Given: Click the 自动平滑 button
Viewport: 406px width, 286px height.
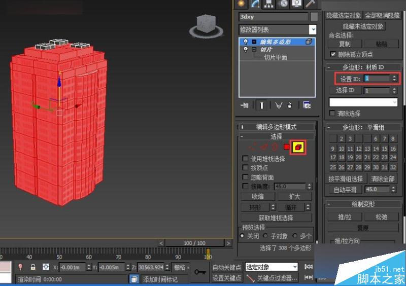Looking at the screenshot, I should (x=345, y=190).
